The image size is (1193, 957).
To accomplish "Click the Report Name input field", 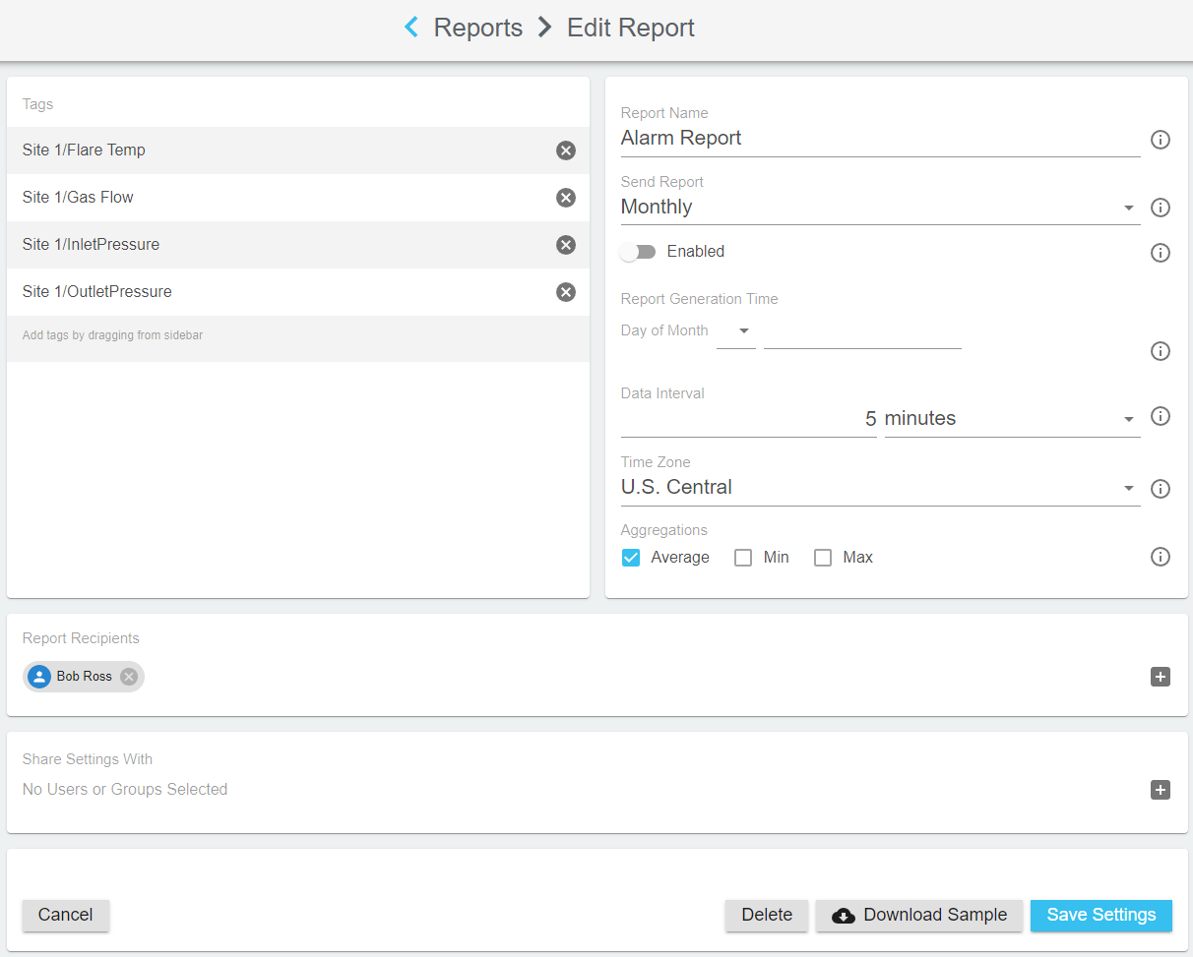I will 879,139.
